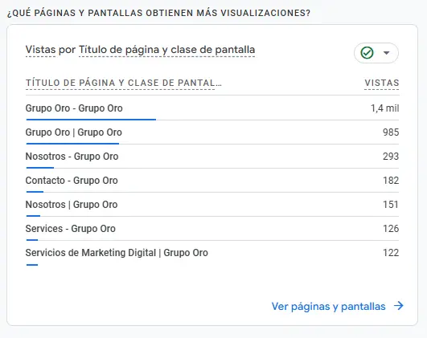The height and width of the screenshot is (338, 427).
Task: Click the '122' views value
Action: click(391, 253)
